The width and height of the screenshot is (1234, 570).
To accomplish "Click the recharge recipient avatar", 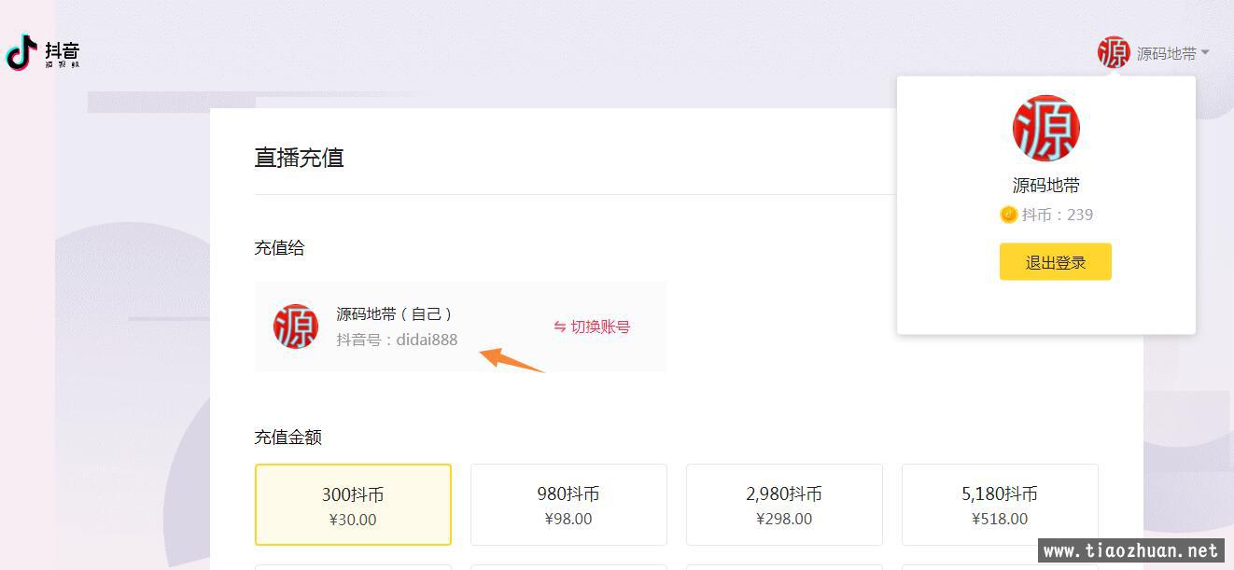I will pos(296,327).
